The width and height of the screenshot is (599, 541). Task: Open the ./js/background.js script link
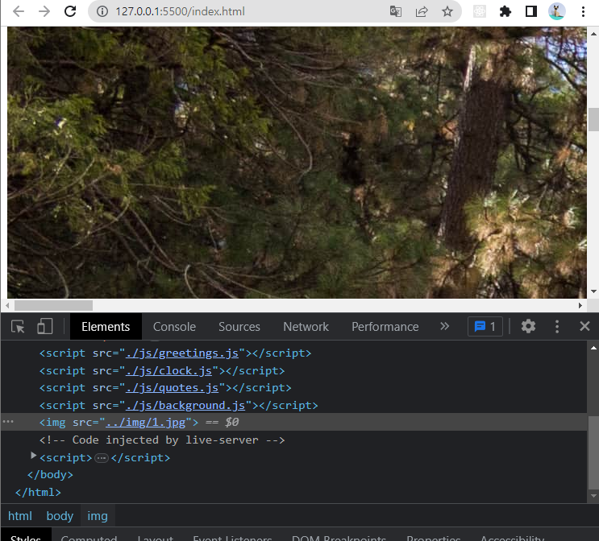pyautogui.click(x=185, y=406)
